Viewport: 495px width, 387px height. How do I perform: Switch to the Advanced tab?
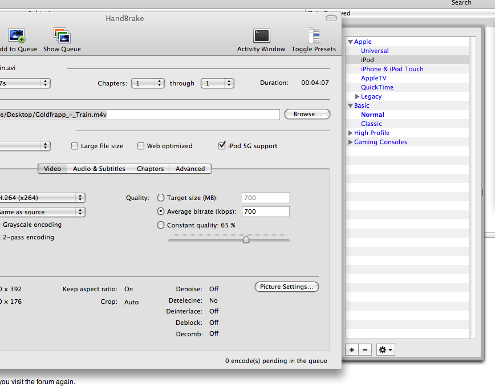[x=190, y=169]
